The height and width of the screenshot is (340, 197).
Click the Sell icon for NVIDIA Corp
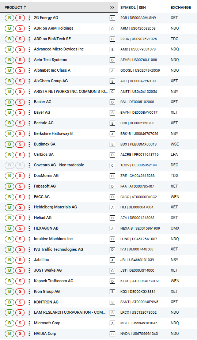20,333
